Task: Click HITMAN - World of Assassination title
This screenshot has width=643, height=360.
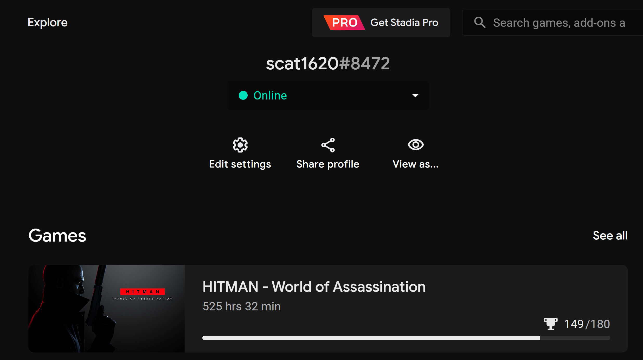Action: click(x=314, y=287)
